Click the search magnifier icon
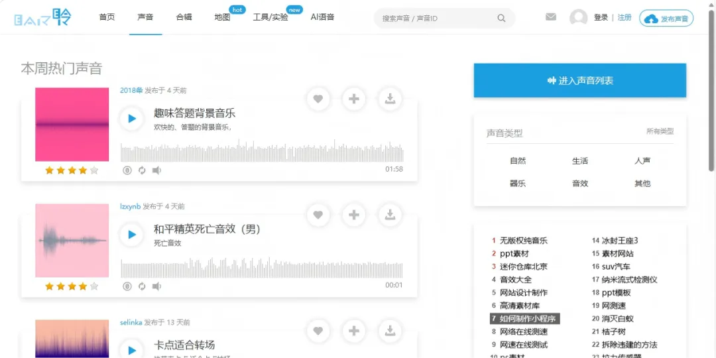Viewport: 716px width, 358px height. (x=501, y=19)
